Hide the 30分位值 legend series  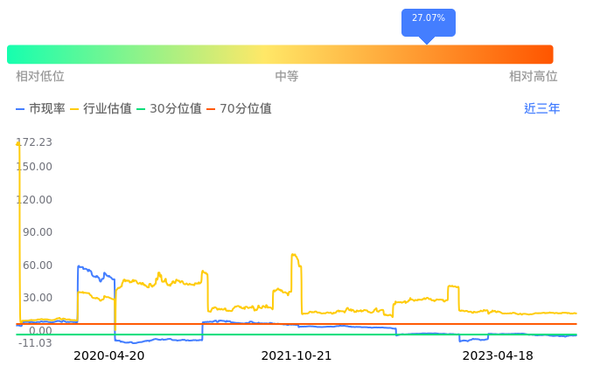(169, 109)
